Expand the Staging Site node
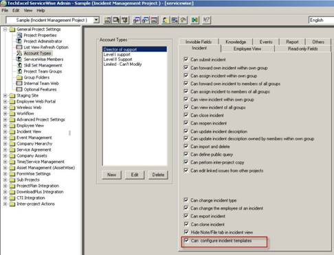Screen dimensions: 334x255 pos(5,95)
